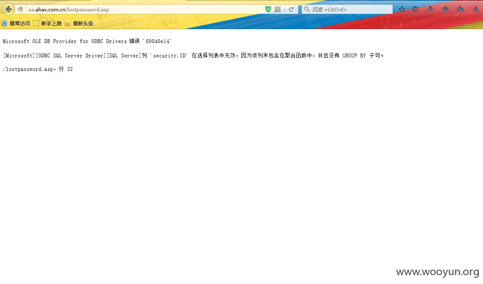Click the globe site identity icon
The height and width of the screenshot is (284, 483).
pyautogui.click(x=20, y=10)
